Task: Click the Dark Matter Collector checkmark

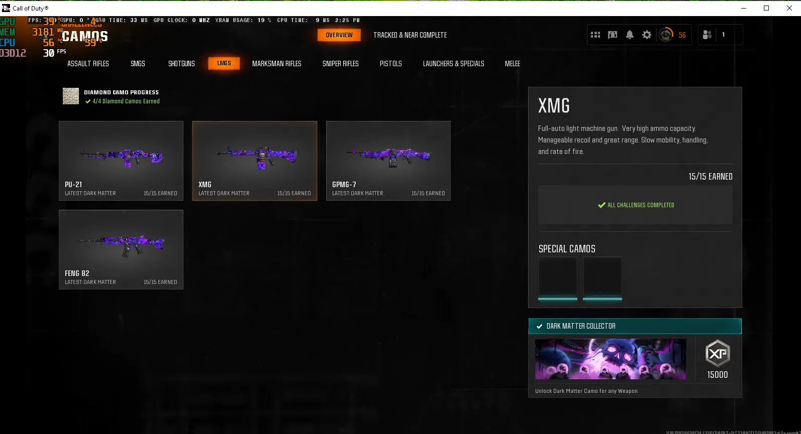Action: pyautogui.click(x=539, y=326)
